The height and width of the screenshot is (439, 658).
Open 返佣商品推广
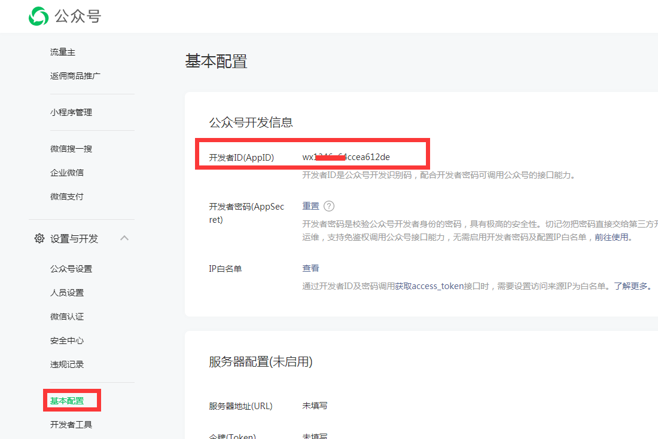[75, 76]
